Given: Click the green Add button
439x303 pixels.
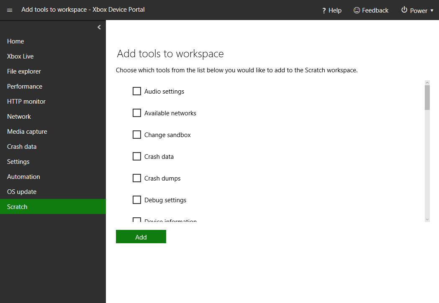Looking at the screenshot, I should pyautogui.click(x=141, y=237).
